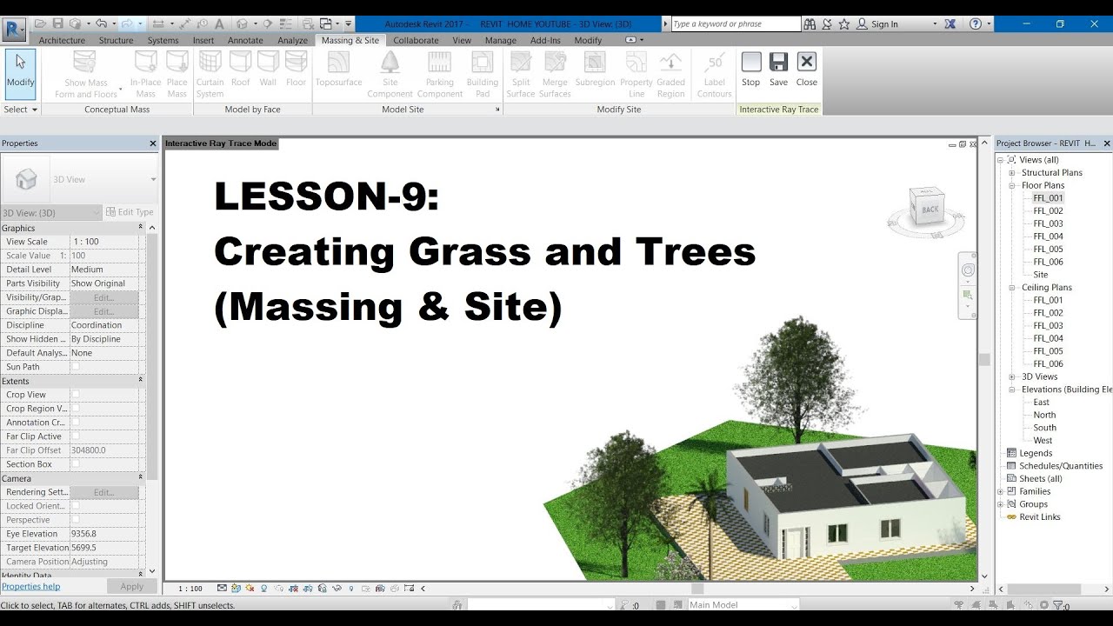The height and width of the screenshot is (626, 1113).
Task: Switch to the Insert ribbon tab
Action: pyautogui.click(x=203, y=40)
